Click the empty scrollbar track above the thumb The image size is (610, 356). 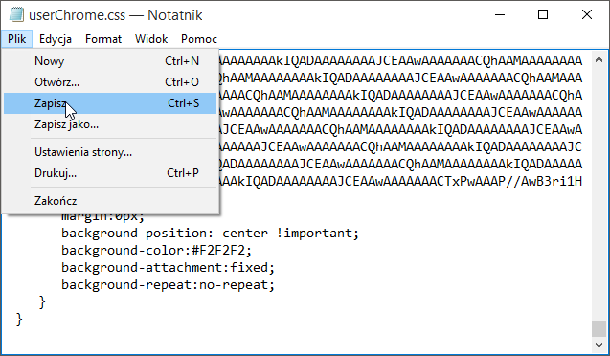[599, 194]
